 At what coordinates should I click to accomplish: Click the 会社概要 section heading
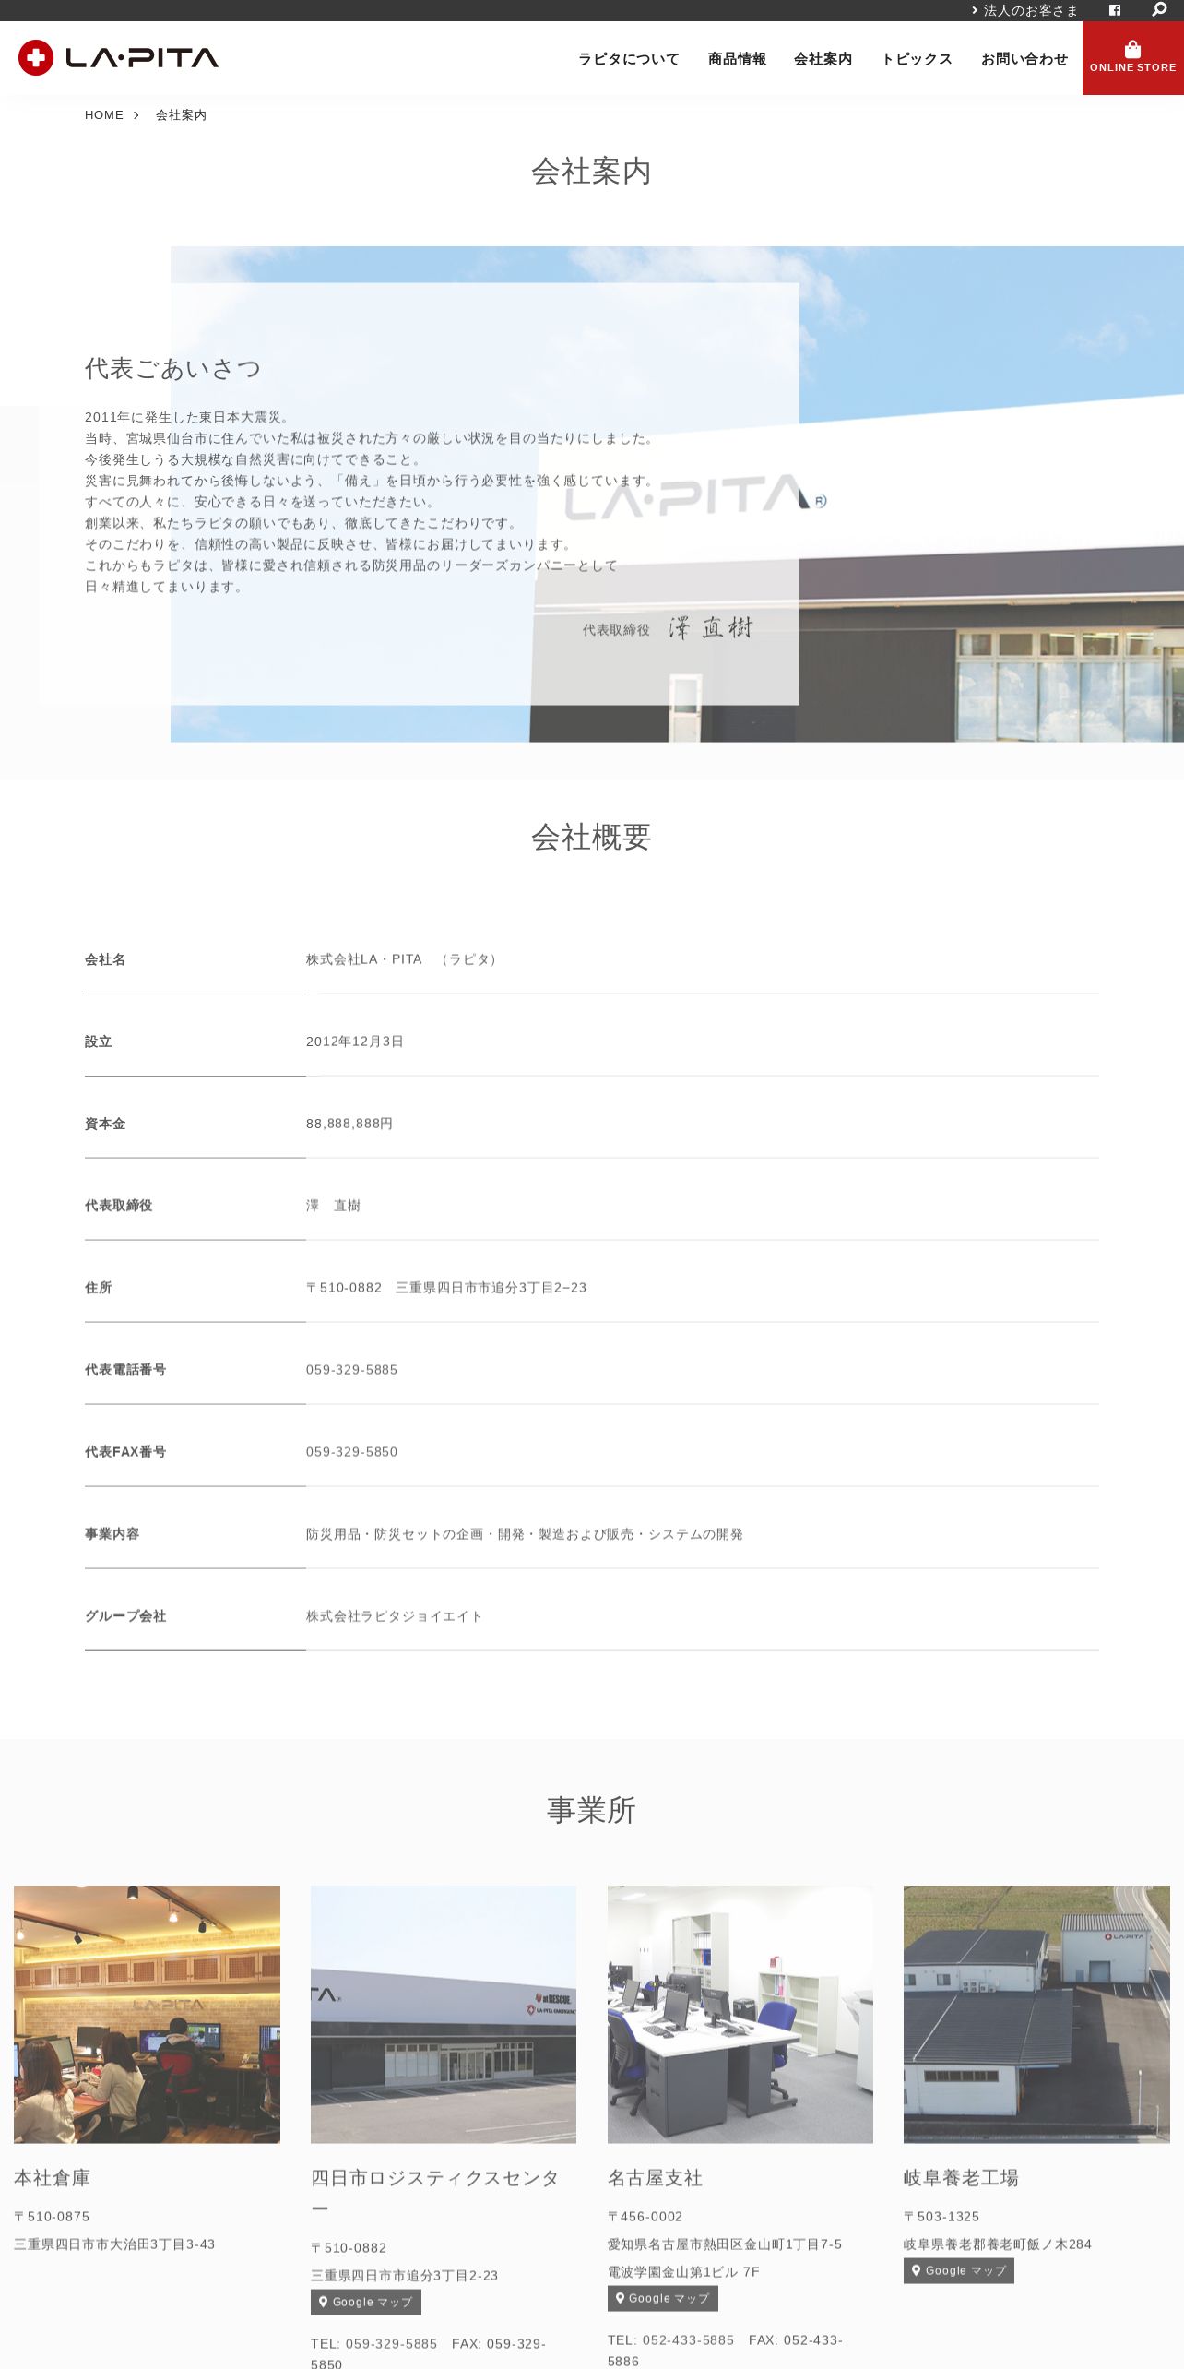[x=591, y=837]
